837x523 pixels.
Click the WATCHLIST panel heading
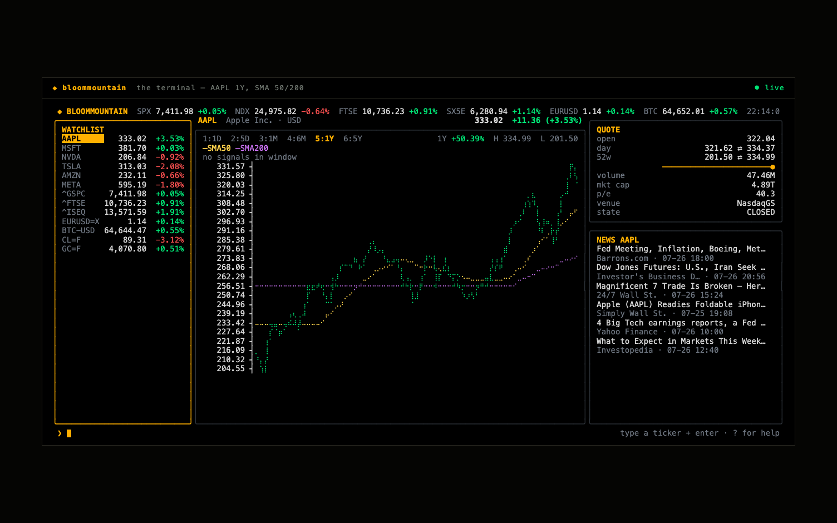click(x=83, y=130)
